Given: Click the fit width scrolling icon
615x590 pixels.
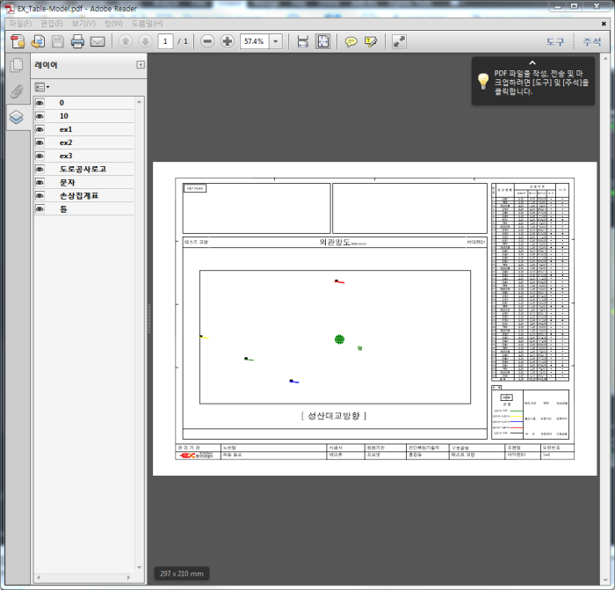Looking at the screenshot, I should point(303,41).
